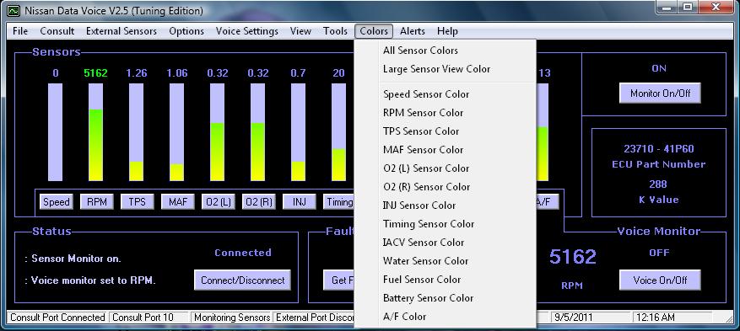This screenshot has height=331, width=740.
Task: Click the 12:16 AM time in status bar
Action: click(x=672, y=318)
